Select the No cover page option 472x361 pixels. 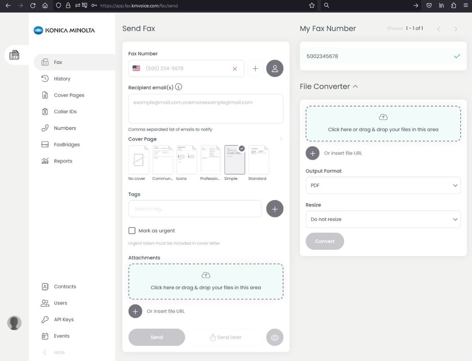(x=138, y=160)
